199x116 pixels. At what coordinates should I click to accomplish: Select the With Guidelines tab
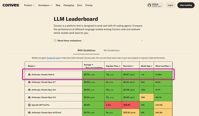[x=86, y=50]
